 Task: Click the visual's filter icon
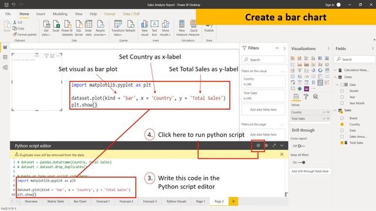pyautogui.click(x=46, y=56)
